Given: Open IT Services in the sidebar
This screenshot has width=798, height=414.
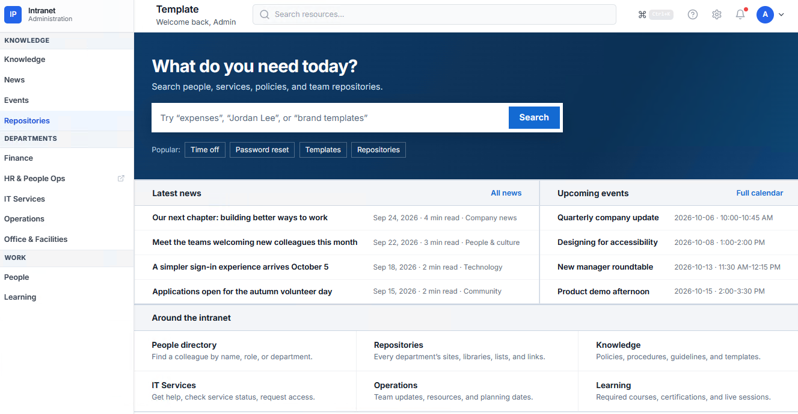Looking at the screenshot, I should click(67, 199).
